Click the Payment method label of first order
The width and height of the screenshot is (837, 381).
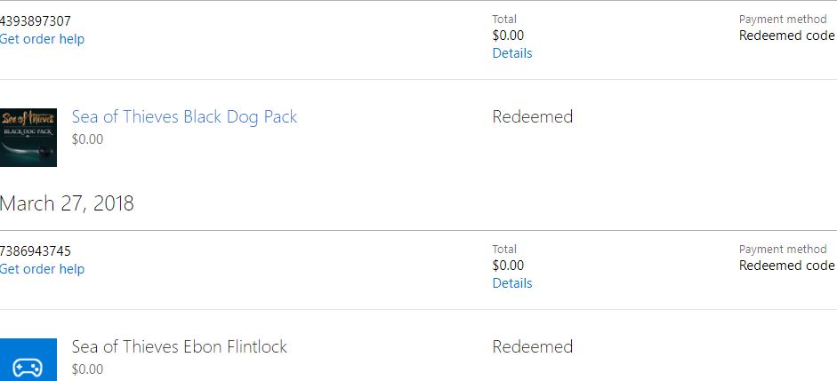tap(783, 20)
